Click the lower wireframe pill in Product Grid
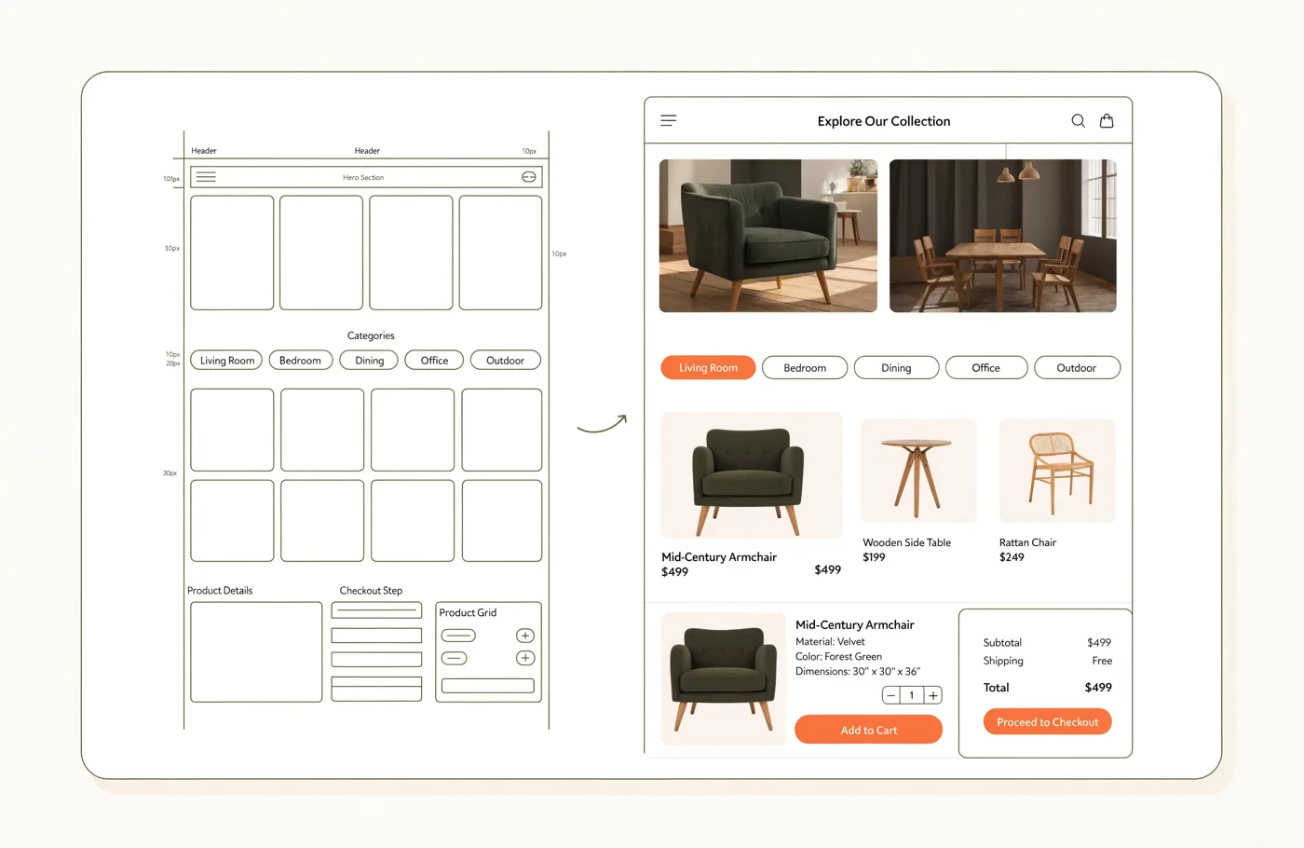The image size is (1304, 848). (455, 658)
